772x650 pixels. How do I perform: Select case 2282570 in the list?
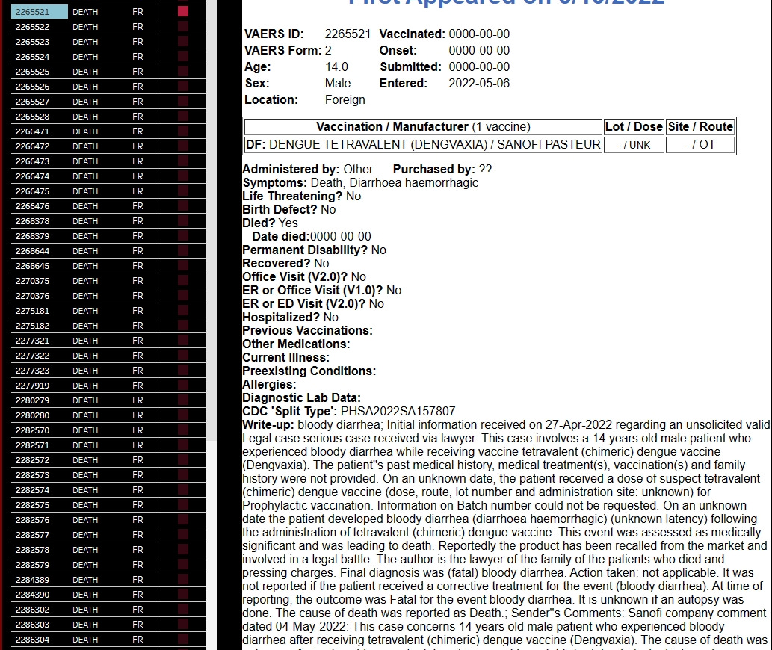(x=31, y=430)
